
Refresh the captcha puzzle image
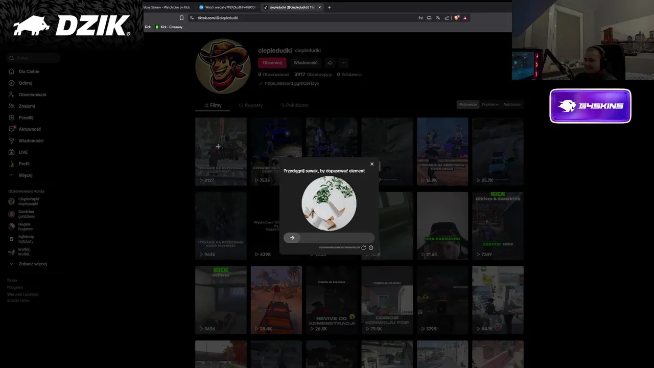pyautogui.click(x=364, y=248)
